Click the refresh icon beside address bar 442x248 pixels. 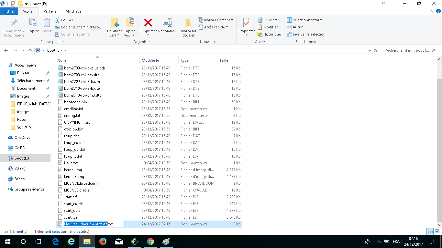pos(375,50)
